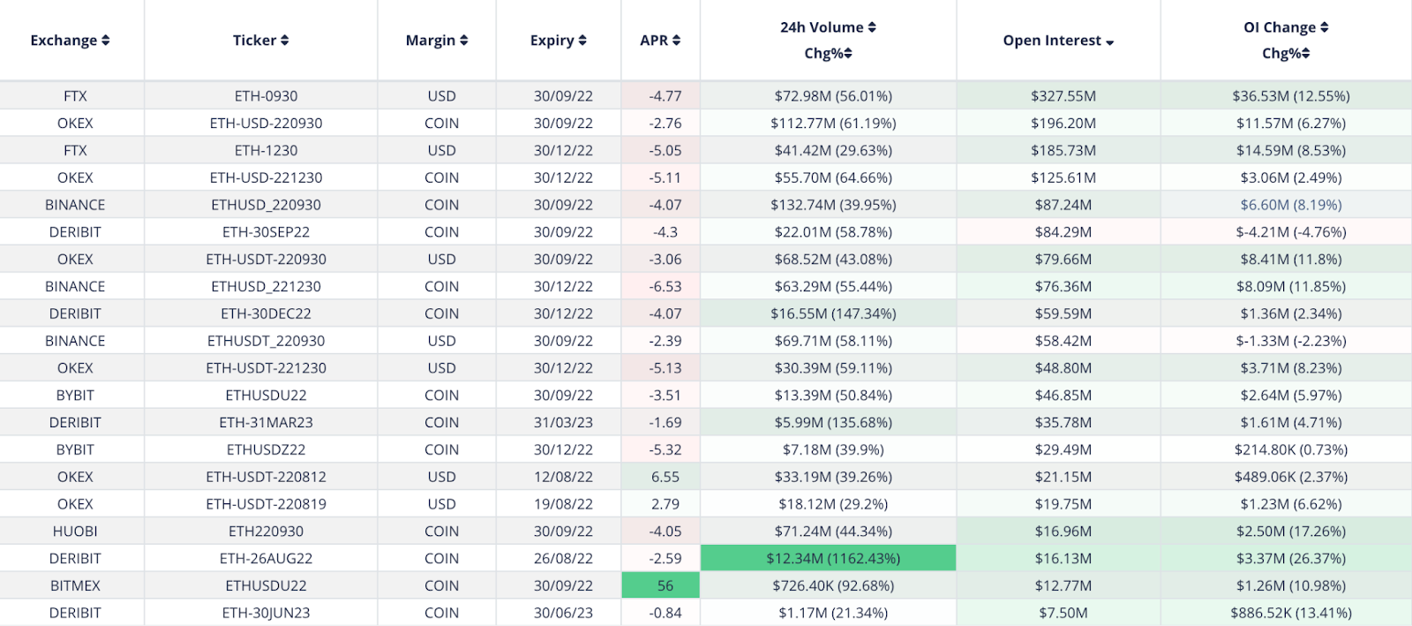1412x626 pixels.
Task: Sort by OI Change arrows icon
Action: click(1325, 27)
